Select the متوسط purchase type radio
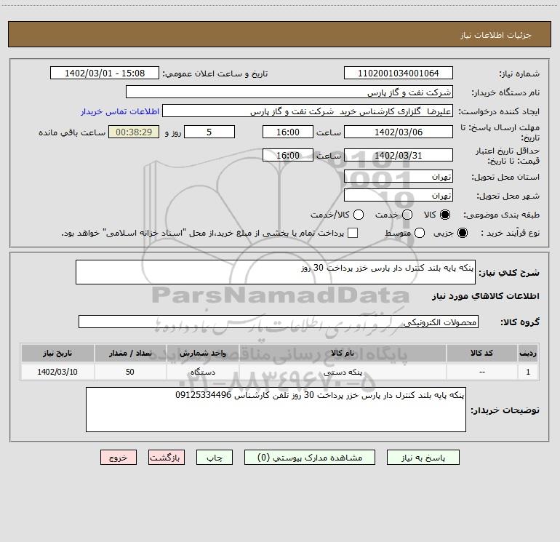Viewport: 560px width, 542px height. click(x=420, y=233)
